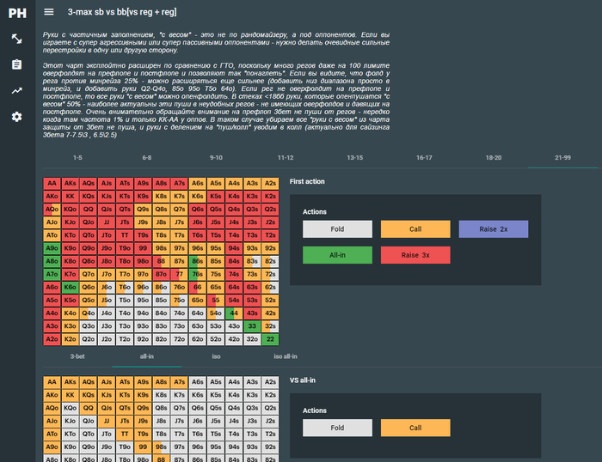Click First action Call button
Screen dimensions: 602x462
coord(415,229)
